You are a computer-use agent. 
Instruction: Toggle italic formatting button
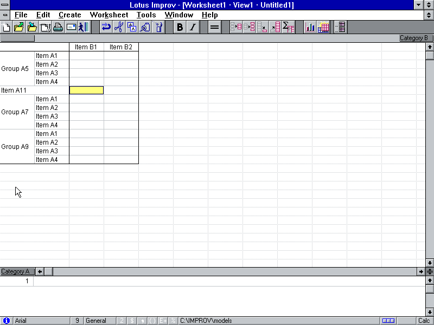click(x=193, y=27)
